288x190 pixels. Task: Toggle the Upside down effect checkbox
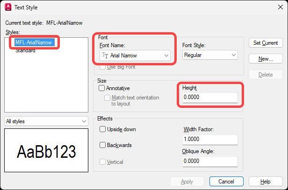103,129
